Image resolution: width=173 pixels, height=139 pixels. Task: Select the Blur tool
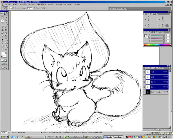(2, 36)
